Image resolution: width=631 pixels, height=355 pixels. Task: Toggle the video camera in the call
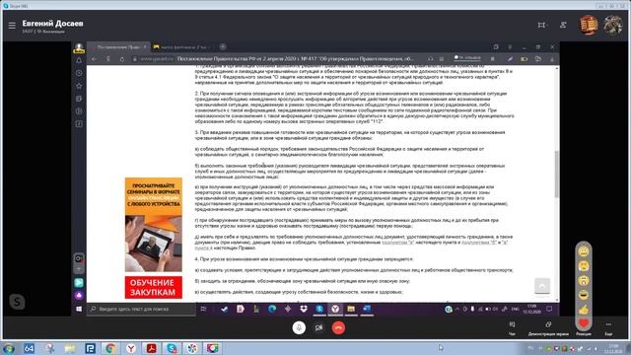click(x=318, y=327)
